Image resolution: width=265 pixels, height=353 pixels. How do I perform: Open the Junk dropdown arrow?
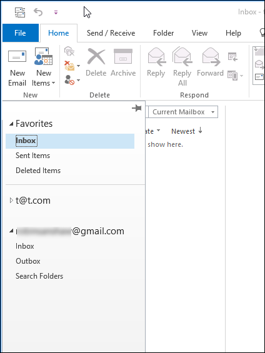click(78, 80)
